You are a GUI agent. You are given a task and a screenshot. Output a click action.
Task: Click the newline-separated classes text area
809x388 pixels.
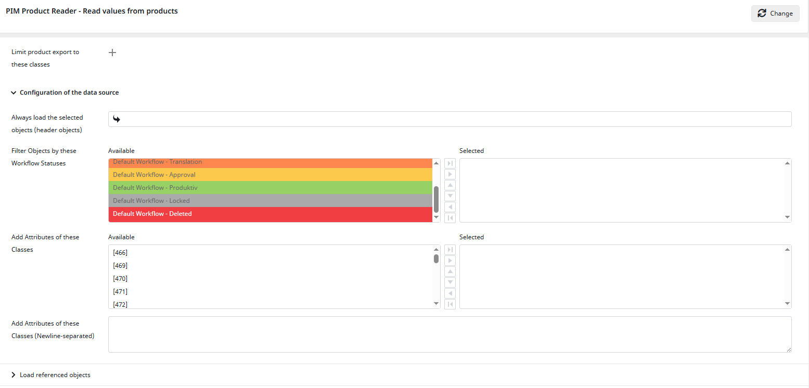[450, 334]
